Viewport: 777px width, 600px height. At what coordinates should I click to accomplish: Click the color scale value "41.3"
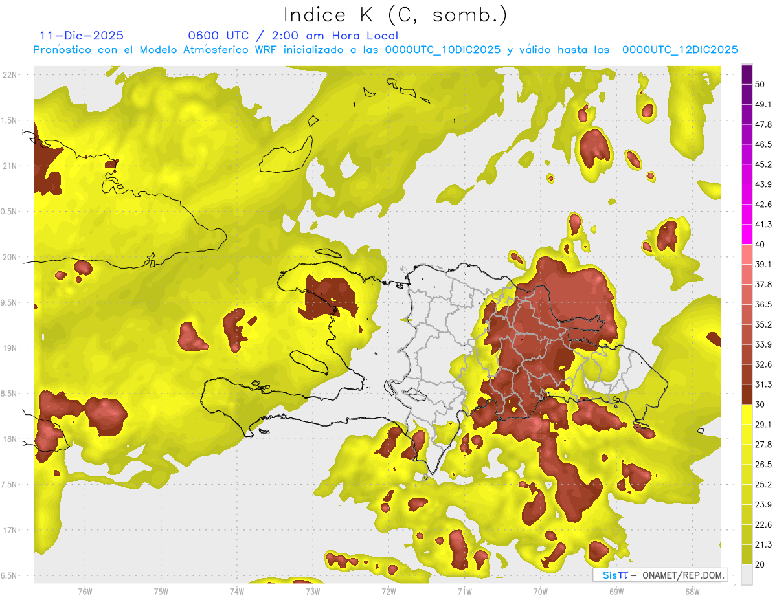(763, 224)
